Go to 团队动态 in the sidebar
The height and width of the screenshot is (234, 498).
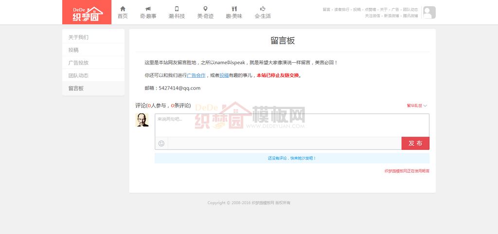click(79, 75)
